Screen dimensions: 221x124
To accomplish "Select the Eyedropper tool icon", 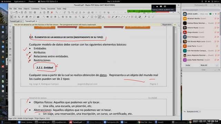I will click(x=145, y=17).
